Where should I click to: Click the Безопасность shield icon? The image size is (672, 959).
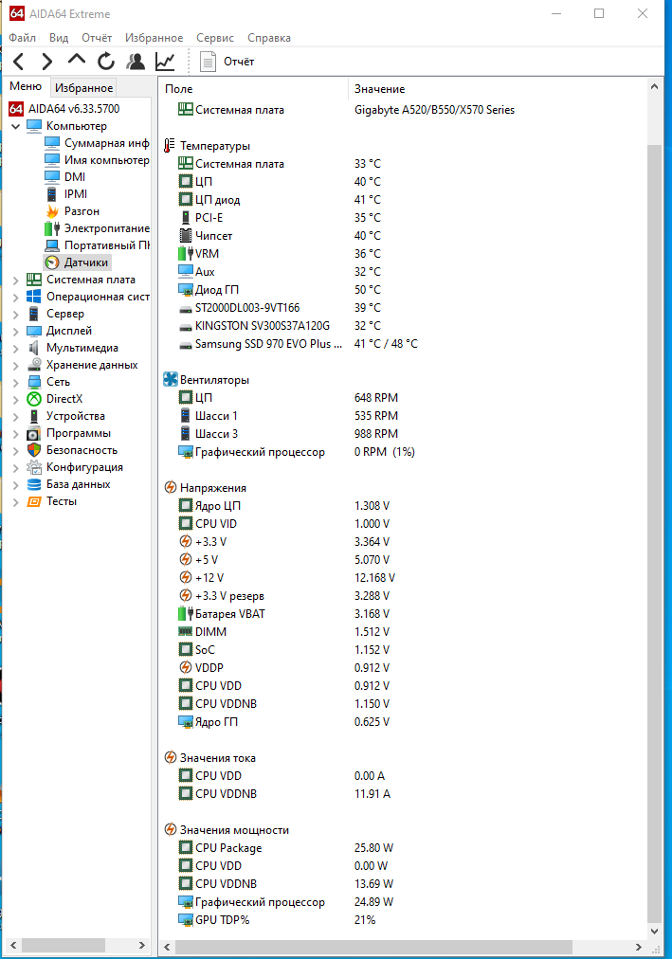click(34, 450)
